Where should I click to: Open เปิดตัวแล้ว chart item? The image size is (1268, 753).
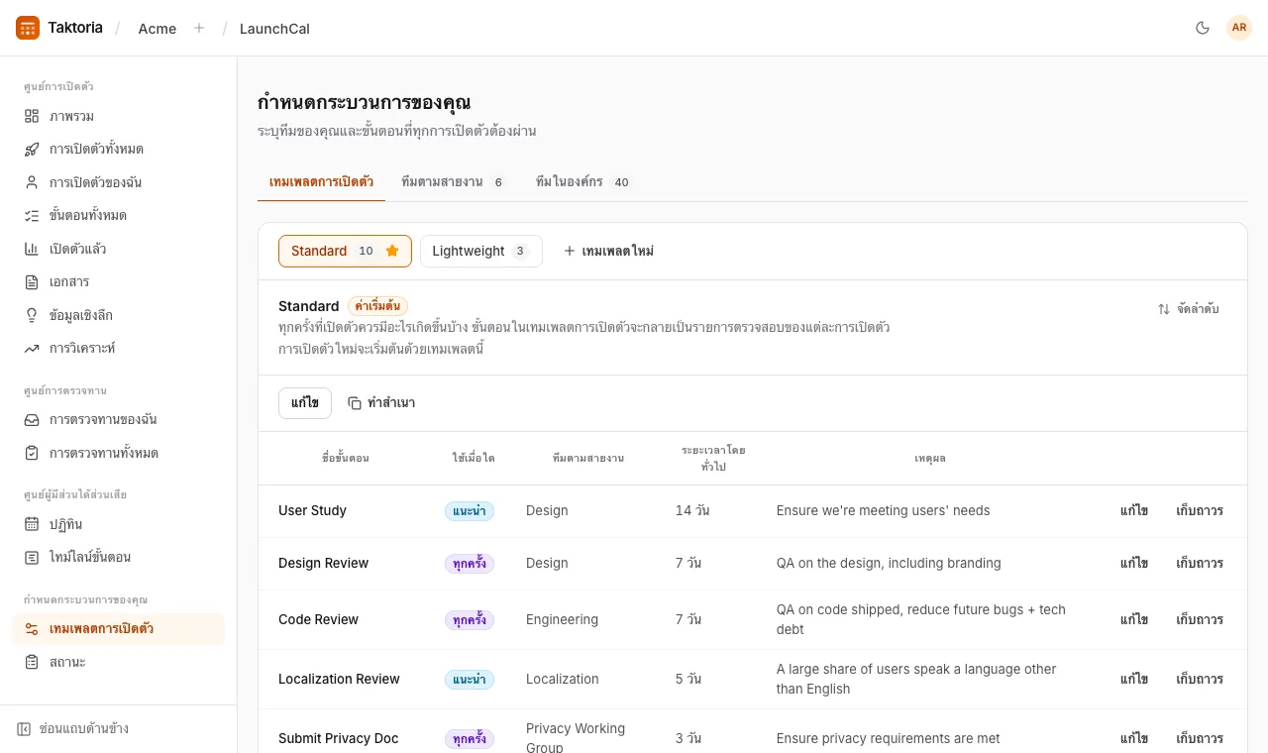119,249
